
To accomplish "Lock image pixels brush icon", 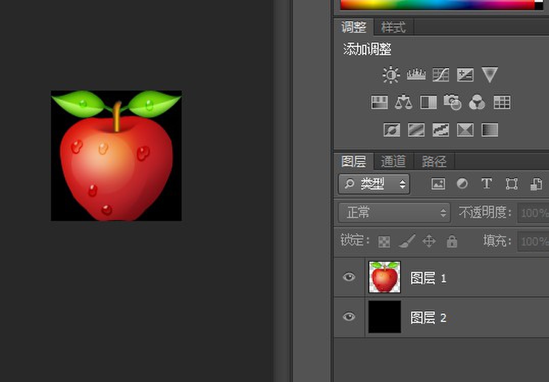I will (407, 241).
